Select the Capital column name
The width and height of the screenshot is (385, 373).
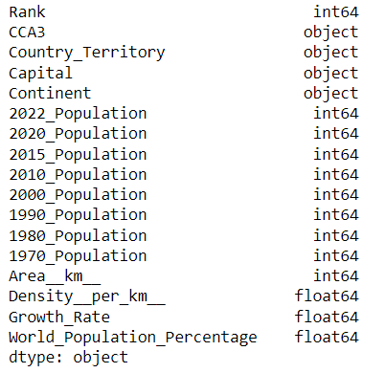pyautogui.click(x=40, y=74)
